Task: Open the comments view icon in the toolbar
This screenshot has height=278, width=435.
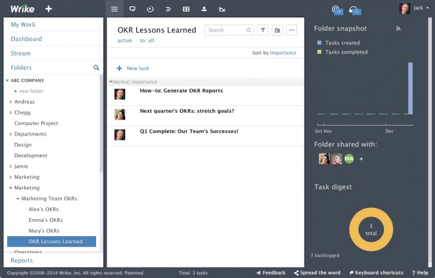Action: click(x=132, y=9)
